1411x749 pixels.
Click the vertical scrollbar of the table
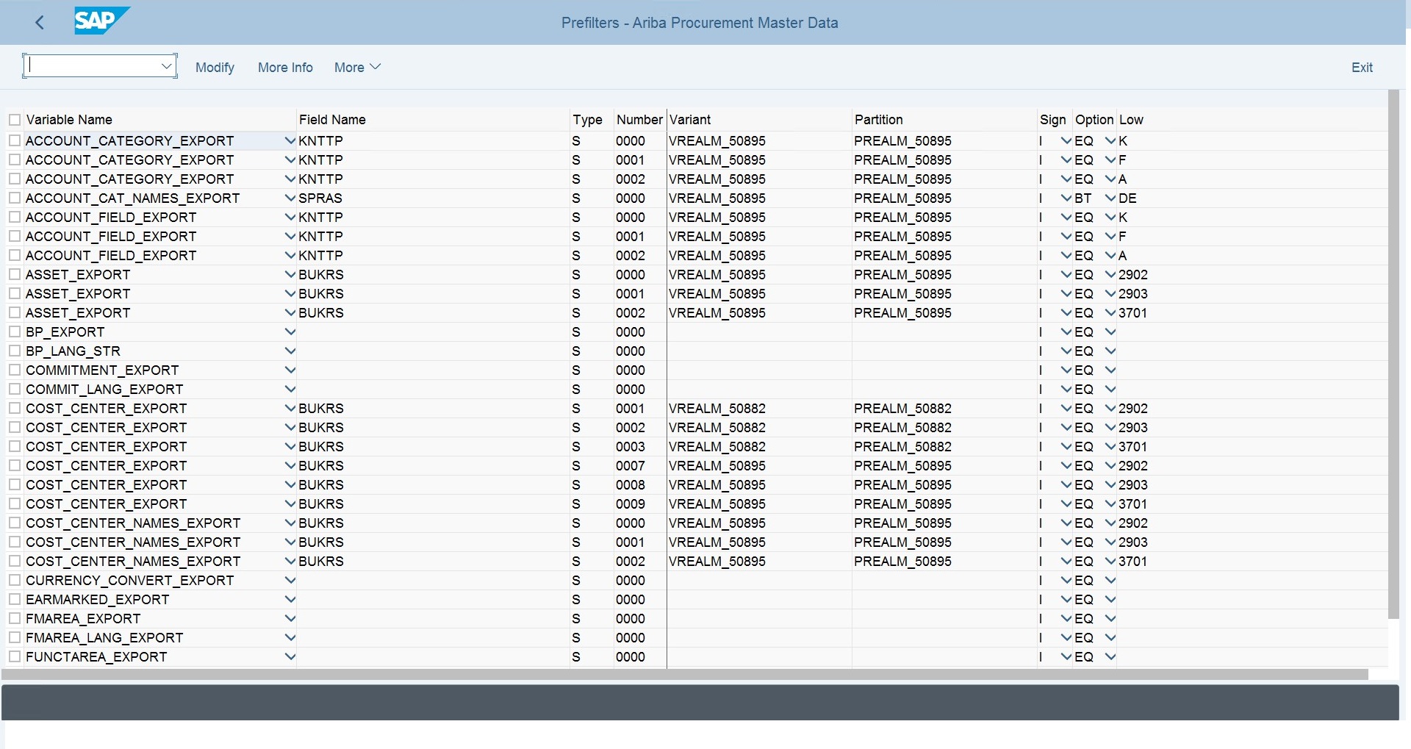point(1393,354)
